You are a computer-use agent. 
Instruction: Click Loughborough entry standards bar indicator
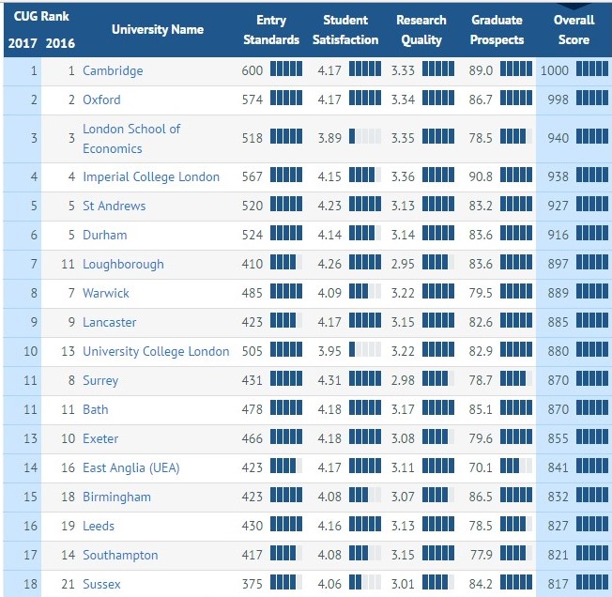[x=286, y=262]
